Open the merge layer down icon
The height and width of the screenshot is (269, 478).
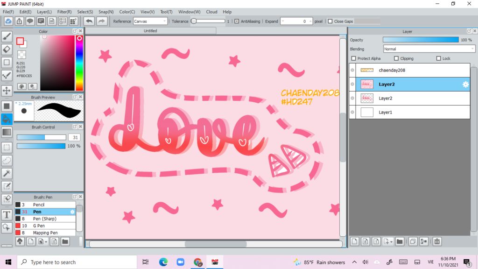[x=424, y=241]
